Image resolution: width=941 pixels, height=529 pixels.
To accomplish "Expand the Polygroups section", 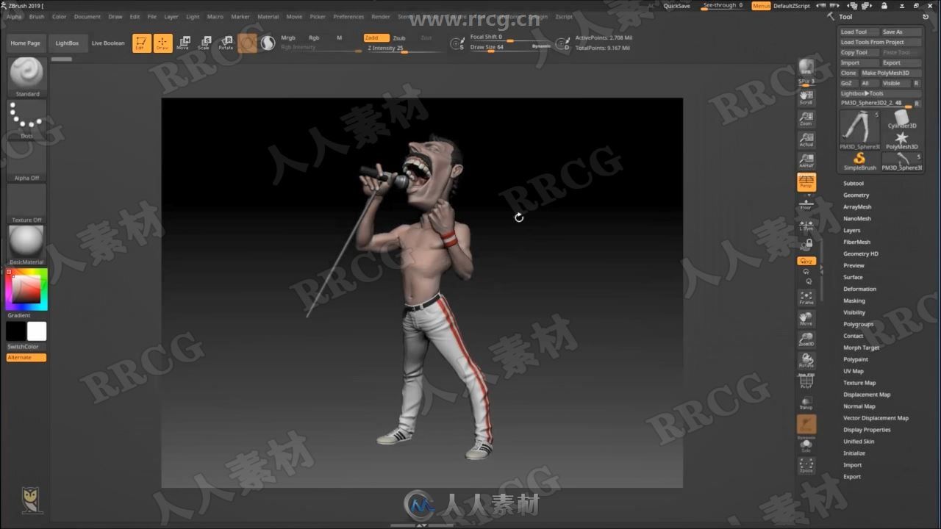I will [x=859, y=324].
